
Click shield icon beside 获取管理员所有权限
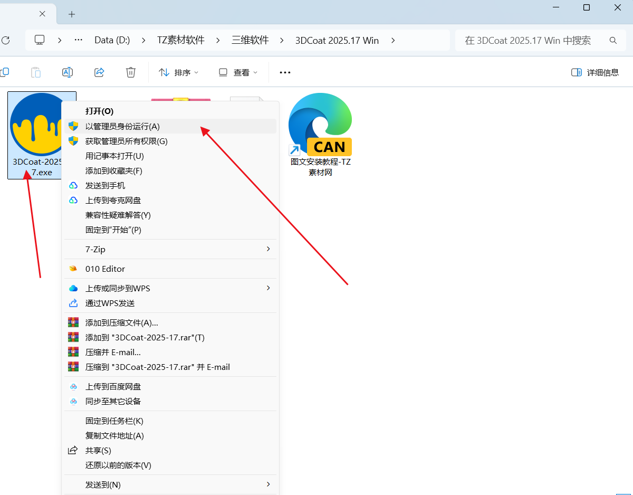pos(74,141)
